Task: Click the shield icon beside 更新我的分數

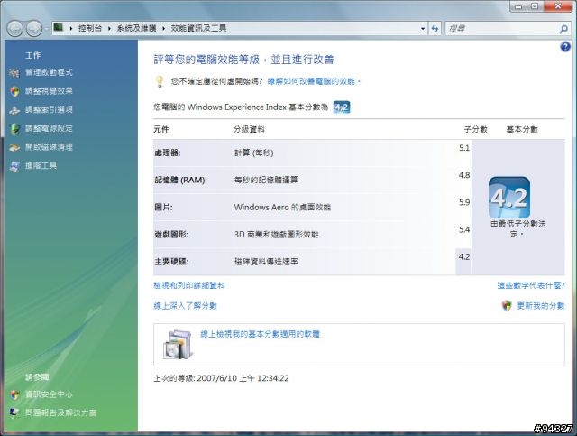Action: point(507,305)
